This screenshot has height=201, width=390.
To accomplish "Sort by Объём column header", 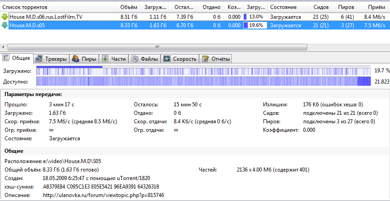I will click(x=127, y=8).
